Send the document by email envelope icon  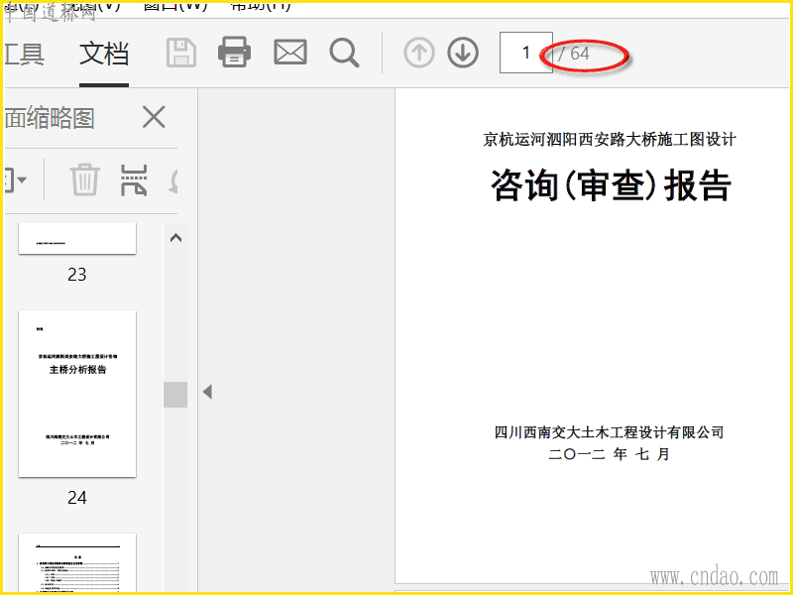click(290, 53)
